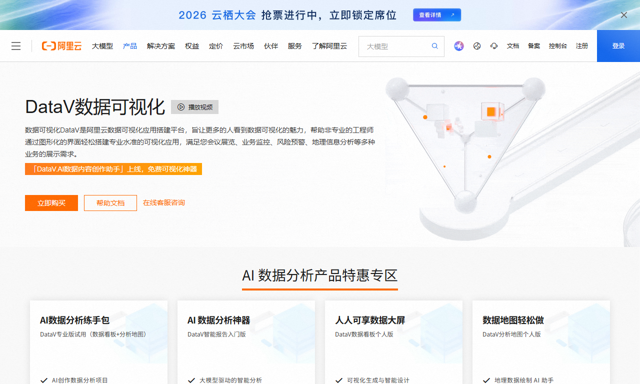
Task: Open 帮助文档 help docs
Action: point(110,203)
